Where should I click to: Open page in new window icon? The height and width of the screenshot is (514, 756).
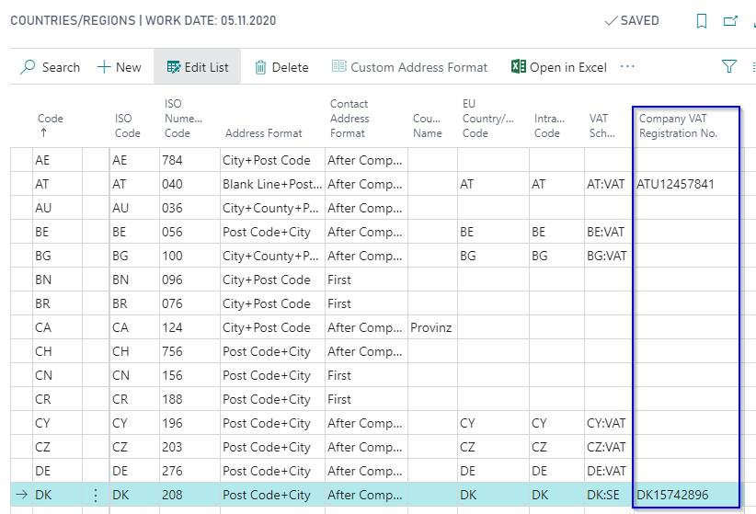pos(730,21)
